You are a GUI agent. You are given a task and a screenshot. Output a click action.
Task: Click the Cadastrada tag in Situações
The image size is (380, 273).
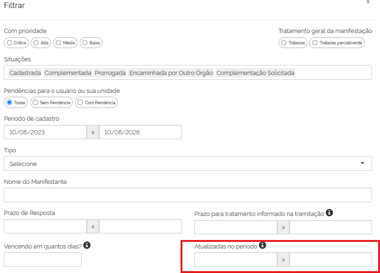pos(25,73)
